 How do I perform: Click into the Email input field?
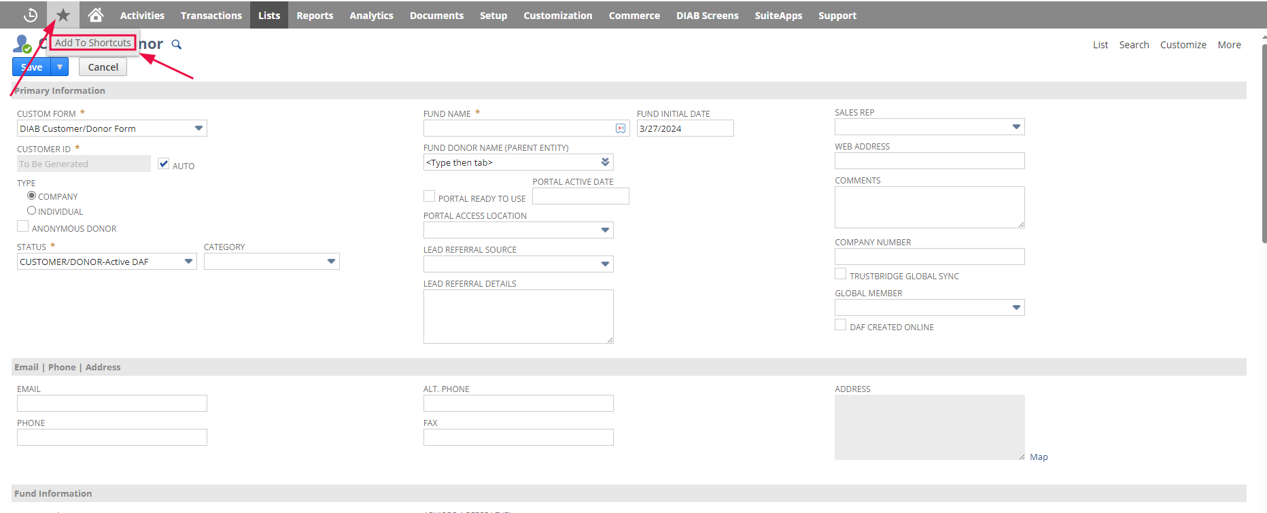(x=112, y=404)
